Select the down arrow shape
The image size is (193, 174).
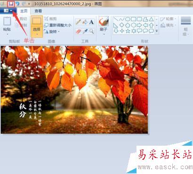(116, 31)
